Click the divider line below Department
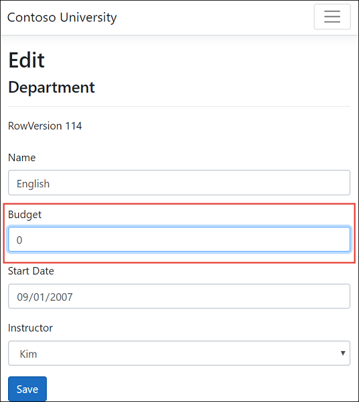359x402 pixels. 179,106
